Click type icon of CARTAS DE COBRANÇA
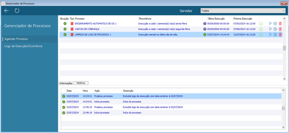The height and width of the screenshot is (133, 289). [72, 29]
